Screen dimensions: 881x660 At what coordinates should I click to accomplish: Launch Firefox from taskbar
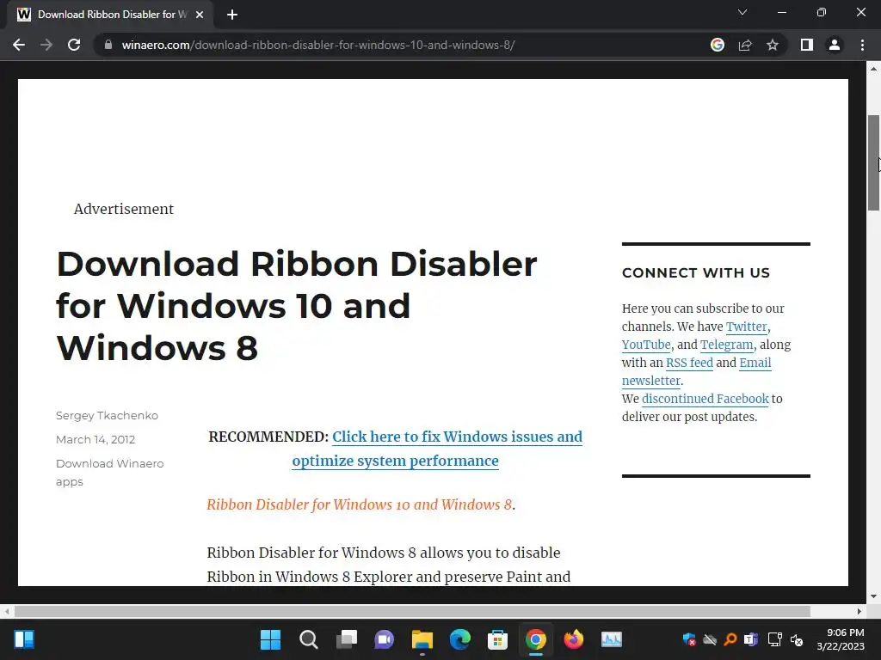[x=574, y=639]
